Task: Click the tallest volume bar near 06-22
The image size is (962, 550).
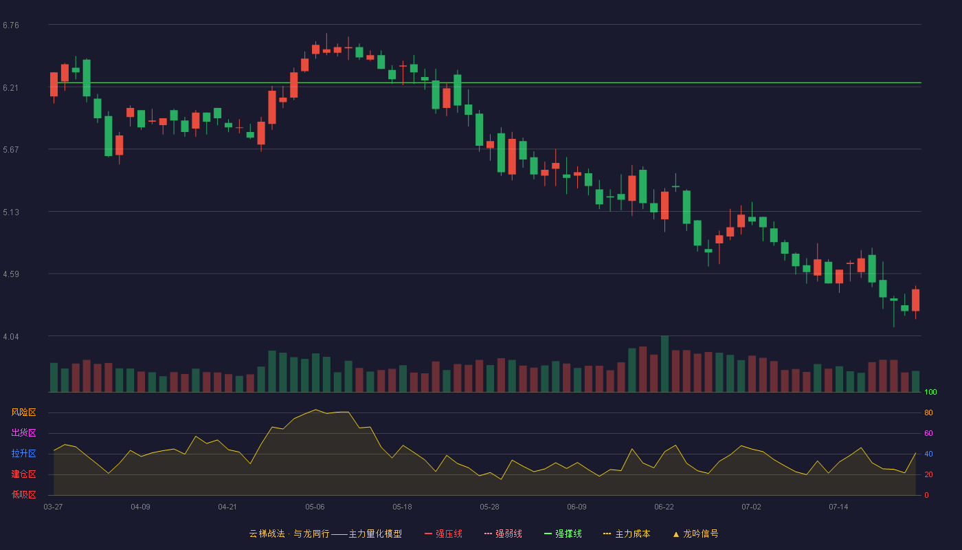Action: pyautogui.click(x=664, y=364)
